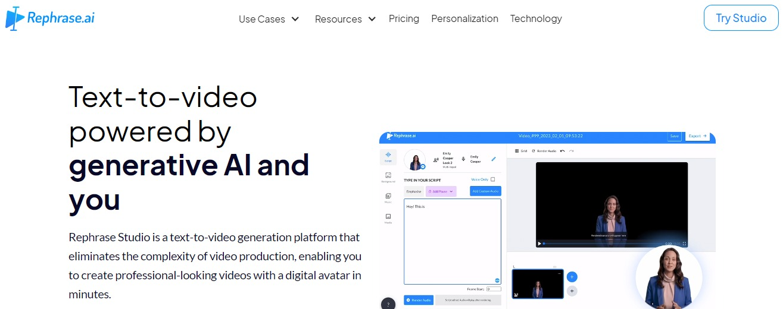Screen dimensions: 783x309
Task: Open the Add Pause dropdown
Action: [441, 191]
